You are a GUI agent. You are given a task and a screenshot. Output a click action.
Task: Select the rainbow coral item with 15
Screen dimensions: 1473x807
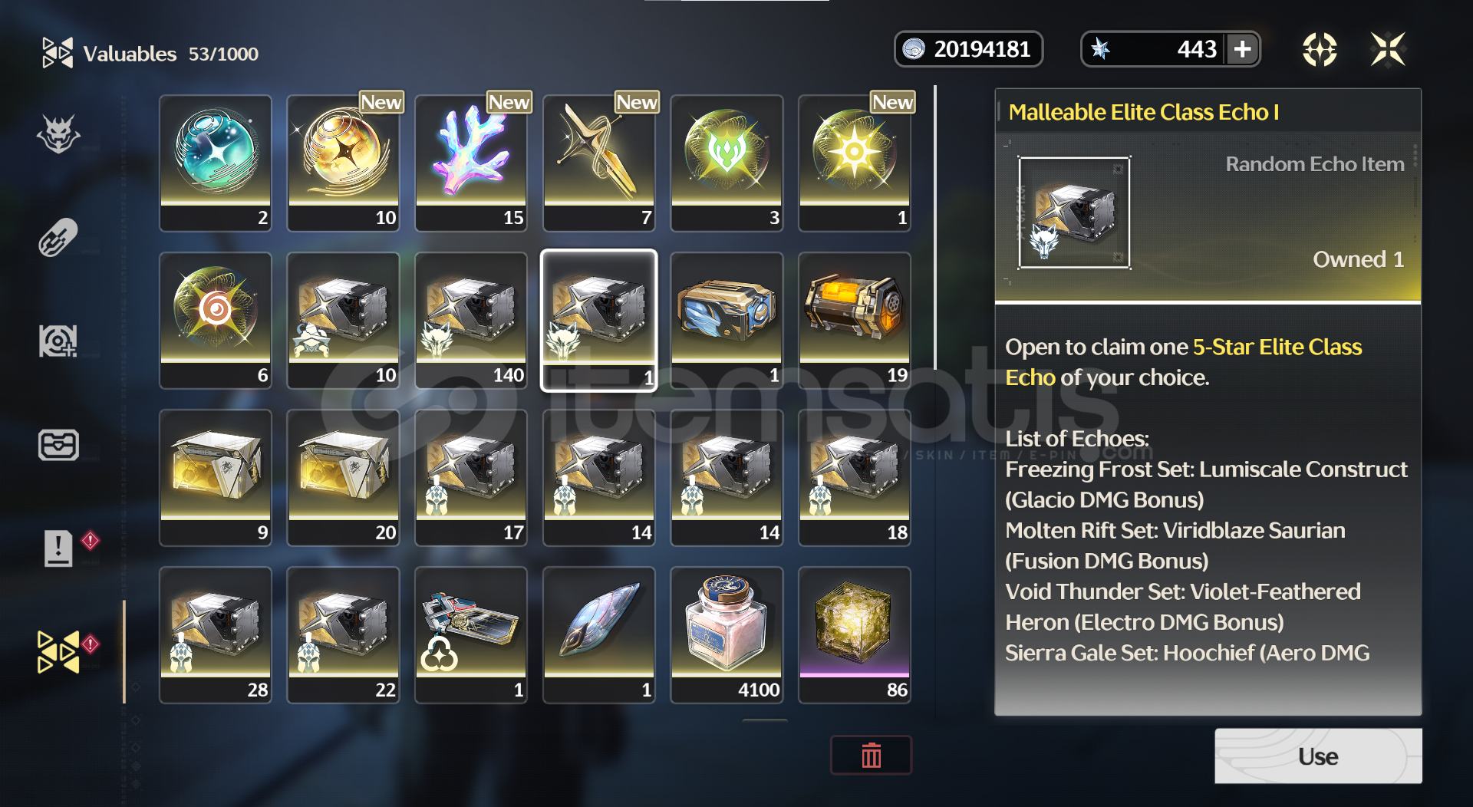pyautogui.click(x=471, y=163)
